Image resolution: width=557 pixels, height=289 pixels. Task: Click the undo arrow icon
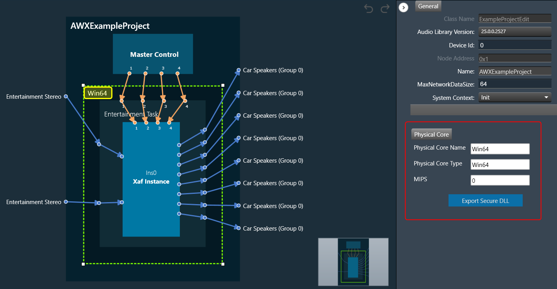click(x=368, y=9)
